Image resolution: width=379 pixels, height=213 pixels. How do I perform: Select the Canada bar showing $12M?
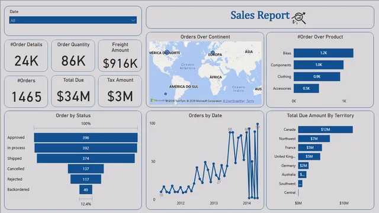[325, 130]
